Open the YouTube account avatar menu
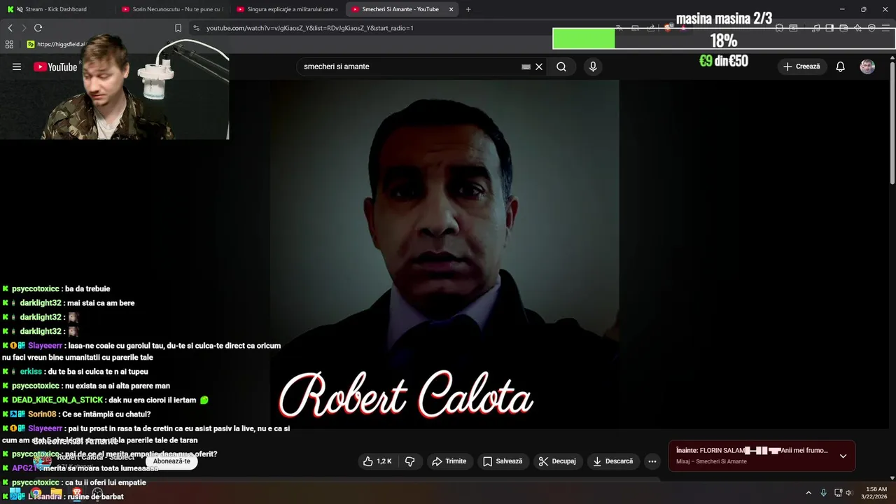Viewport: 896px width, 504px height. [x=867, y=66]
